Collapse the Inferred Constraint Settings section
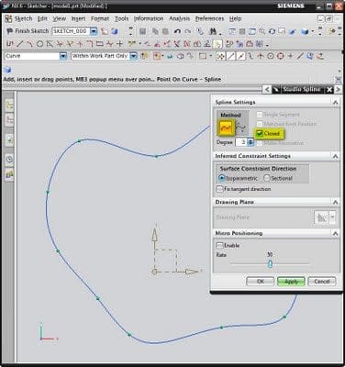 point(335,156)
